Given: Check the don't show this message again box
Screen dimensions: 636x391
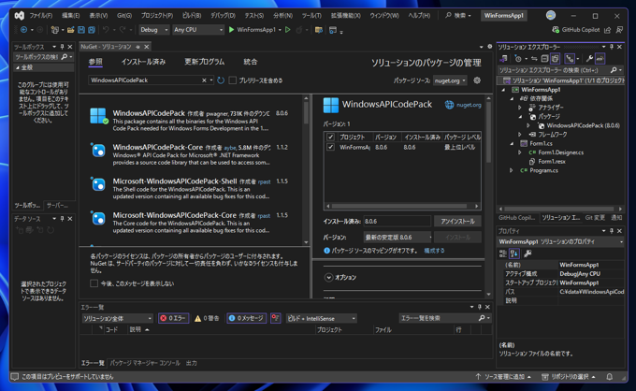Looking at the screenshot, I should (94, 283).
